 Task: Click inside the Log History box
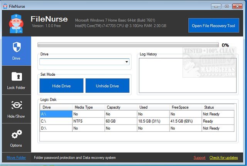[x=188, y=75]
